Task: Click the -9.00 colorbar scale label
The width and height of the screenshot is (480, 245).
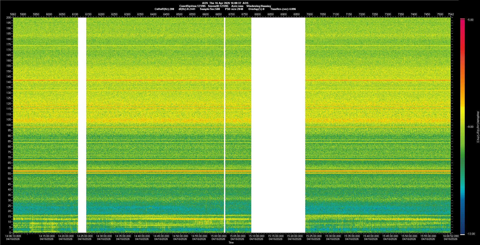Action: point(470,127)
